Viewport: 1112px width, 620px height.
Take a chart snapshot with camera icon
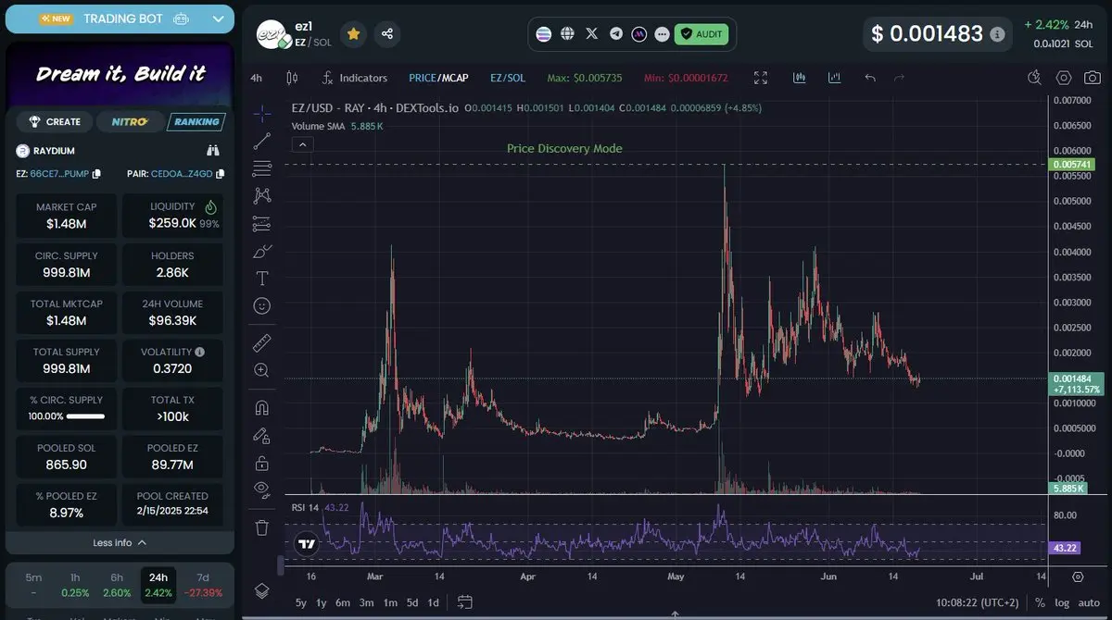1092,78
